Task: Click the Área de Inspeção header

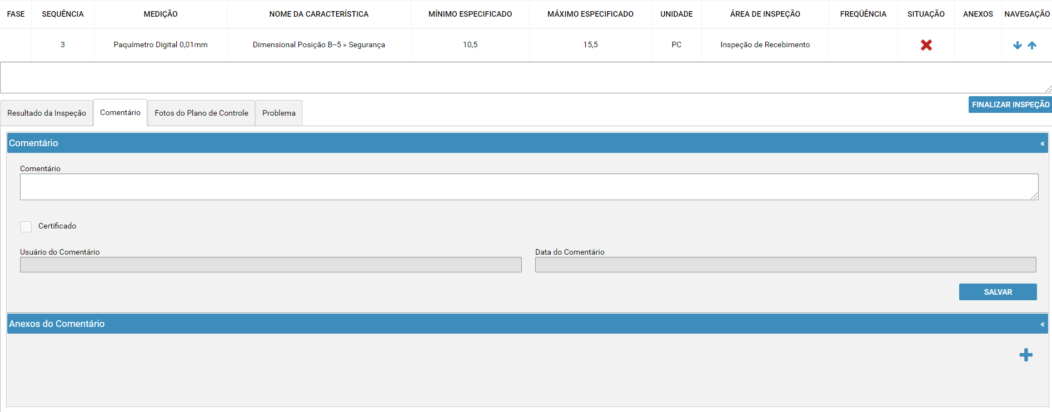Action: click(765, 14)
